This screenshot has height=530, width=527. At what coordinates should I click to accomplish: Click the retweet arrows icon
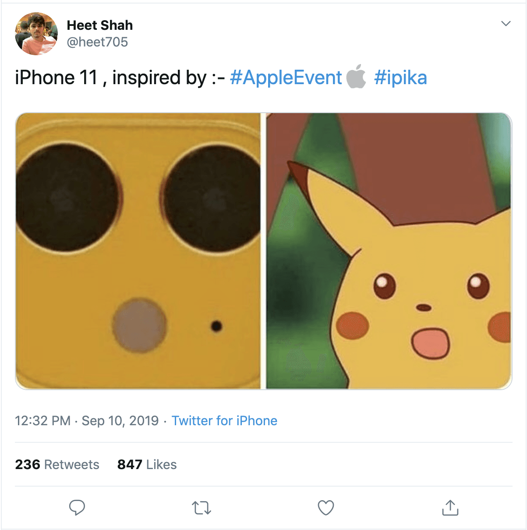(x=202, y=508)
